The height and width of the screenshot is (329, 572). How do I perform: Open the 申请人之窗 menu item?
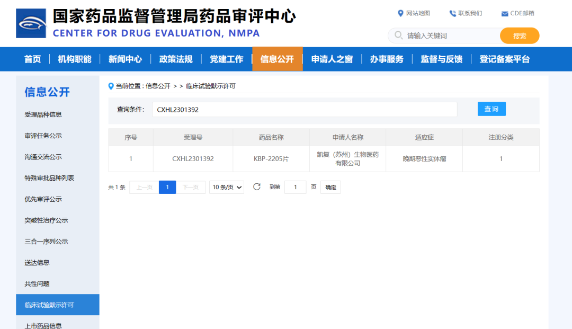[x=332, y=59]
